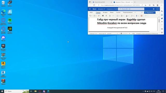Expand more ribbon tabs chevron

pyautogui.click(x=135, y=12)
